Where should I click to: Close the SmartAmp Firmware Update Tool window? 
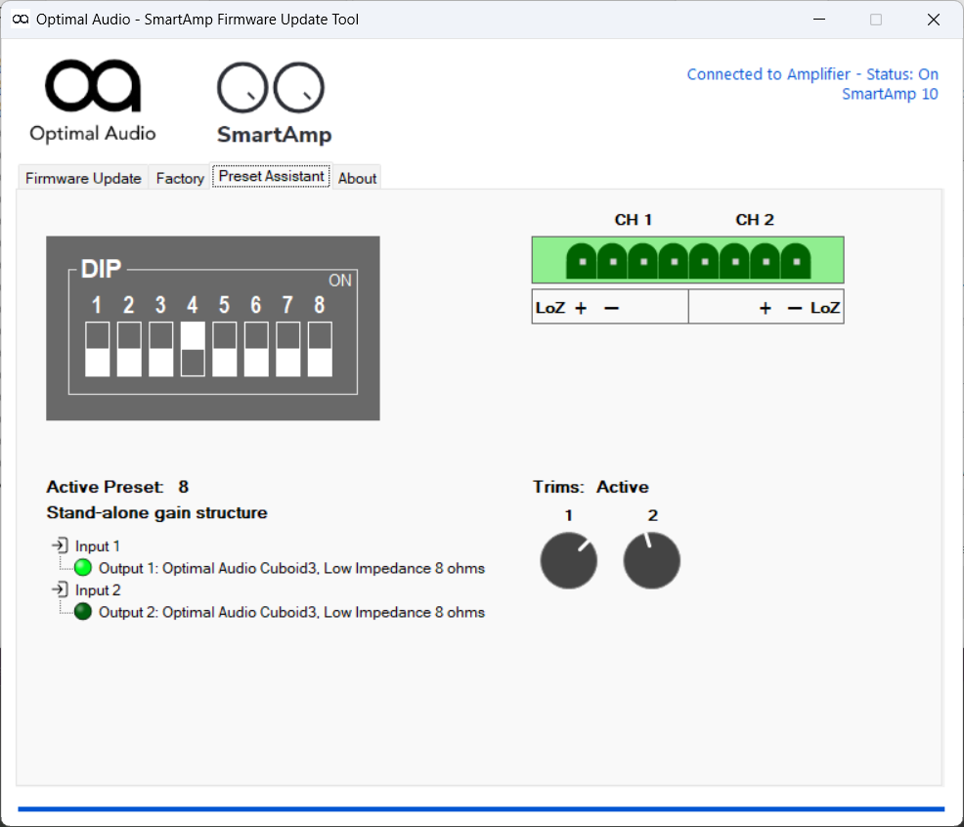pyautogui.click(x=934, y=19)
